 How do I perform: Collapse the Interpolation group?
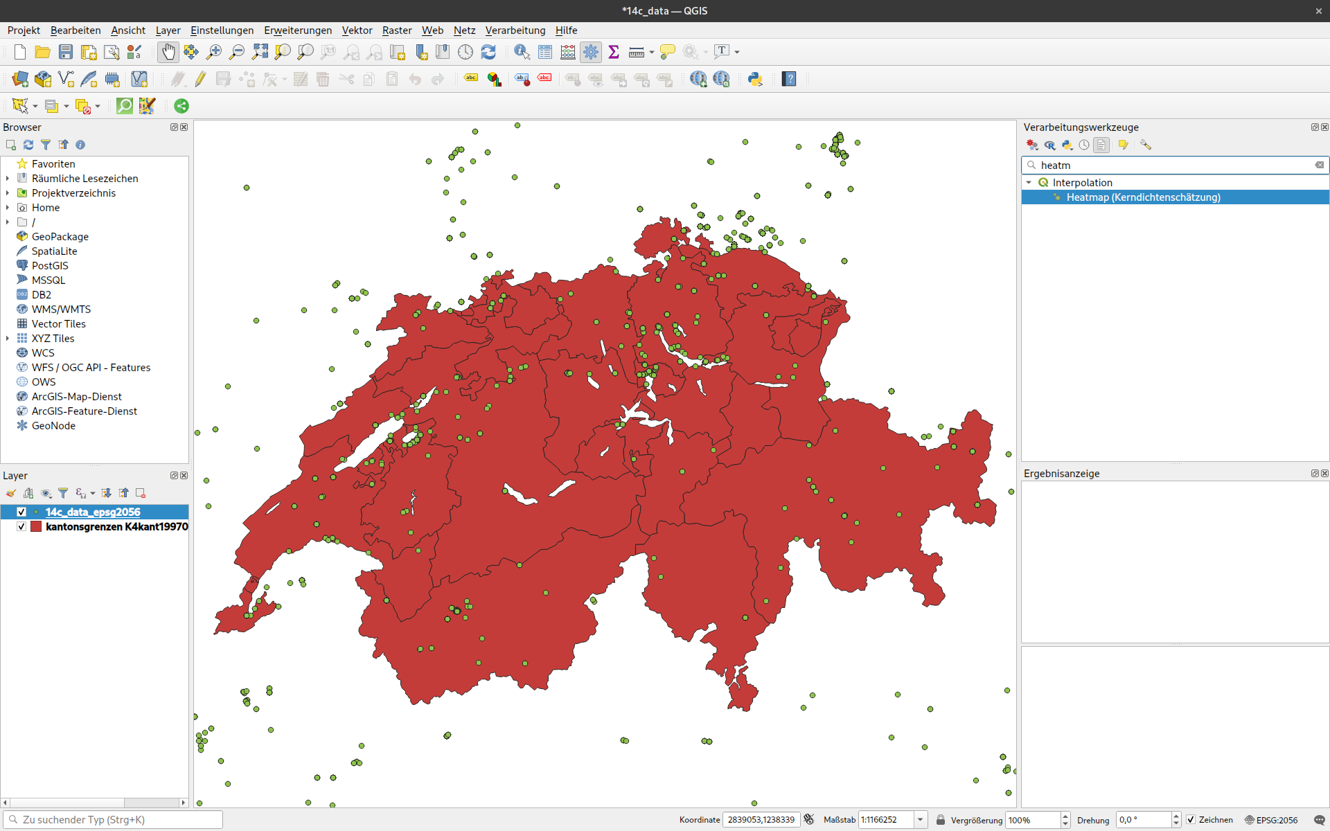point(1029,183)
